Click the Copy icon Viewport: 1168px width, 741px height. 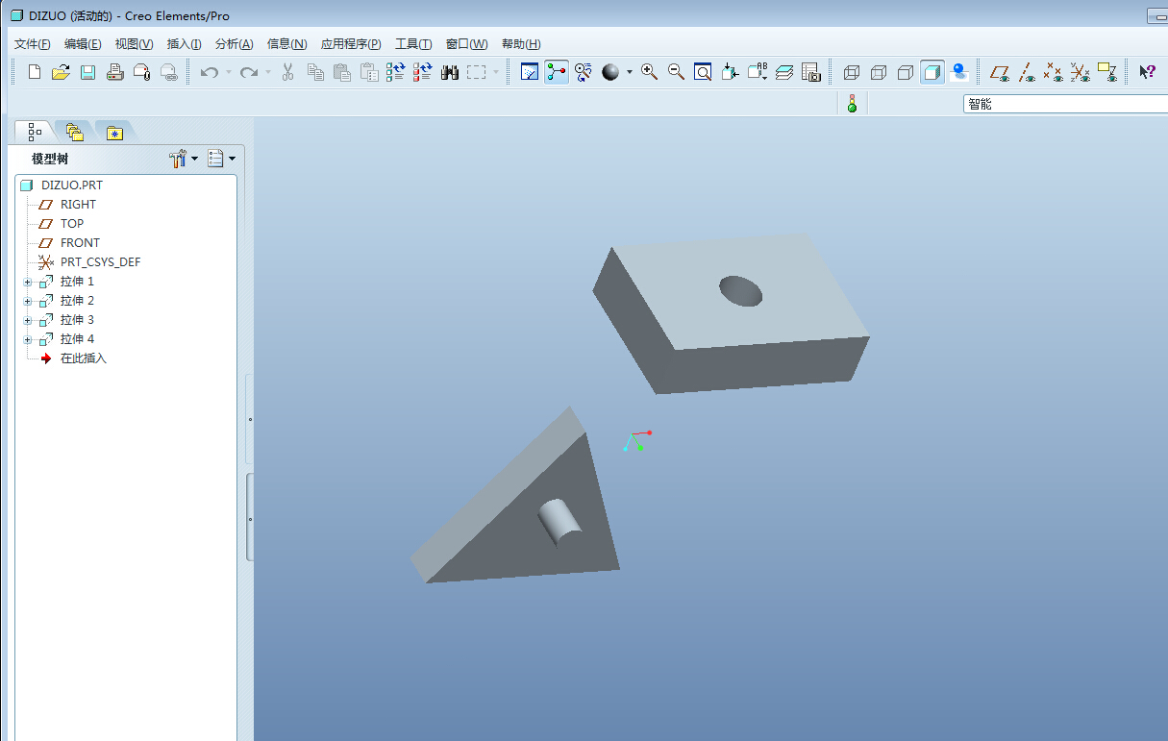coord(315,72)
